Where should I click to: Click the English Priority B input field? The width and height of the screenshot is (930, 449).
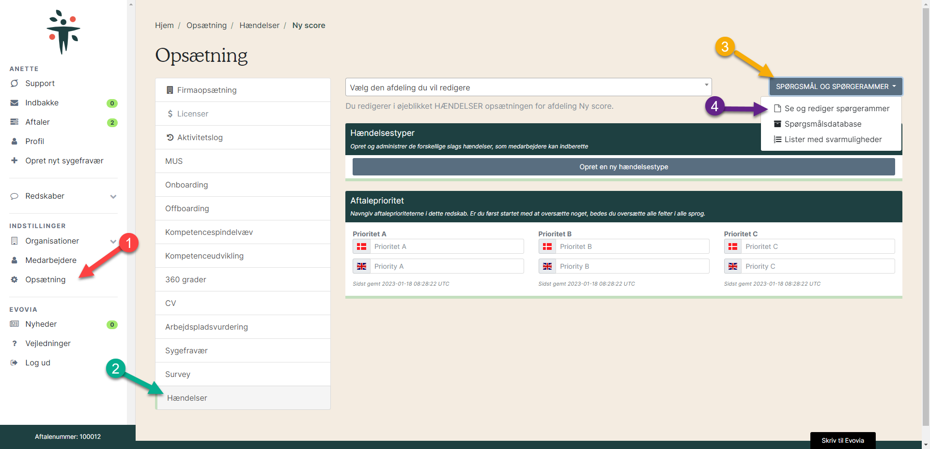(633, 266)
